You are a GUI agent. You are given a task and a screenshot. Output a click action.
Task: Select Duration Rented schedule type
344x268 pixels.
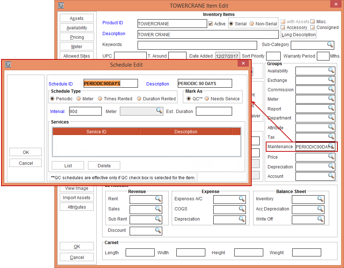139,99
